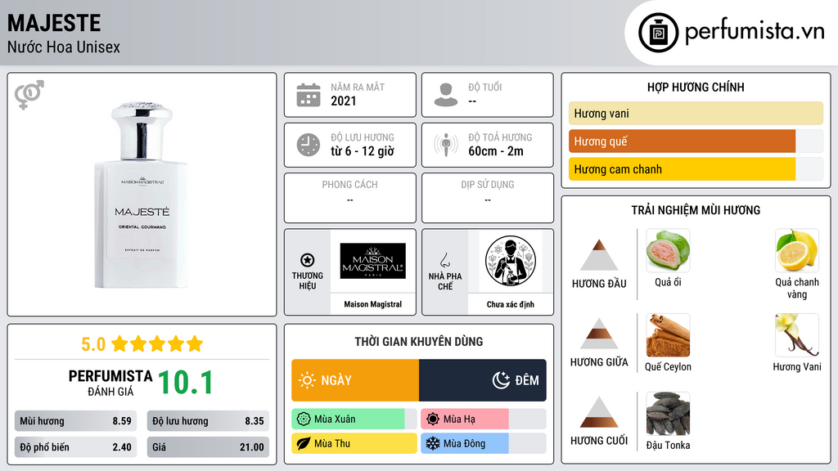Click the Nước Hoa Unisex subtitle
Image resolution: width=838 pixels, height=471 pixels.
(64, 47)
